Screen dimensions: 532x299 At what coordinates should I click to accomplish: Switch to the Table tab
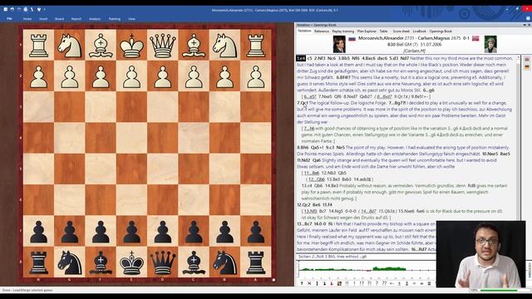pos(383,32)
